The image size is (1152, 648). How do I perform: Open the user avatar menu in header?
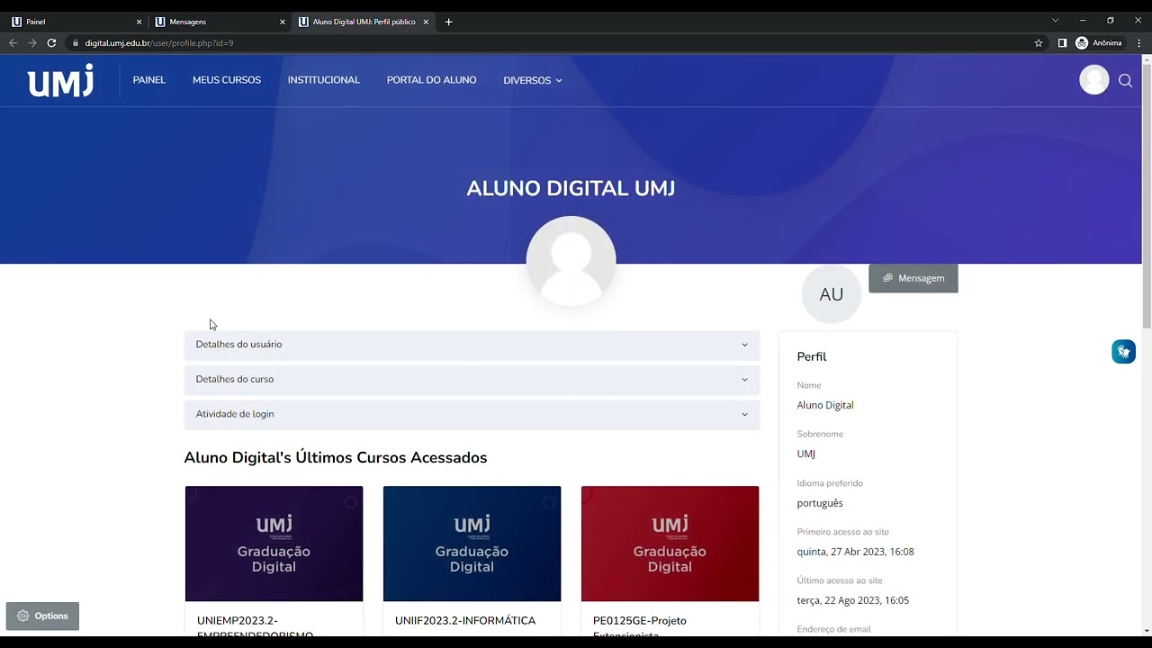pos(1094,80)
